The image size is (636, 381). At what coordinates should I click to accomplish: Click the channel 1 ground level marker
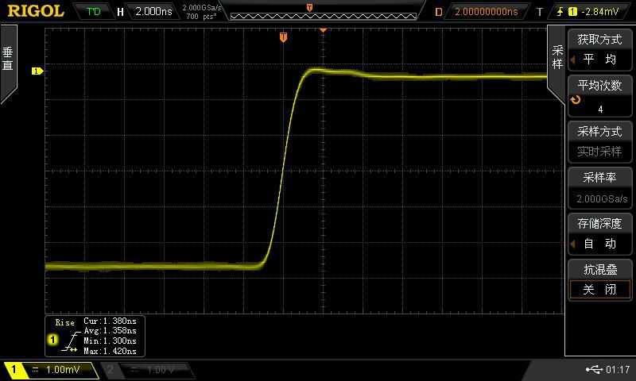click(37, 71)
